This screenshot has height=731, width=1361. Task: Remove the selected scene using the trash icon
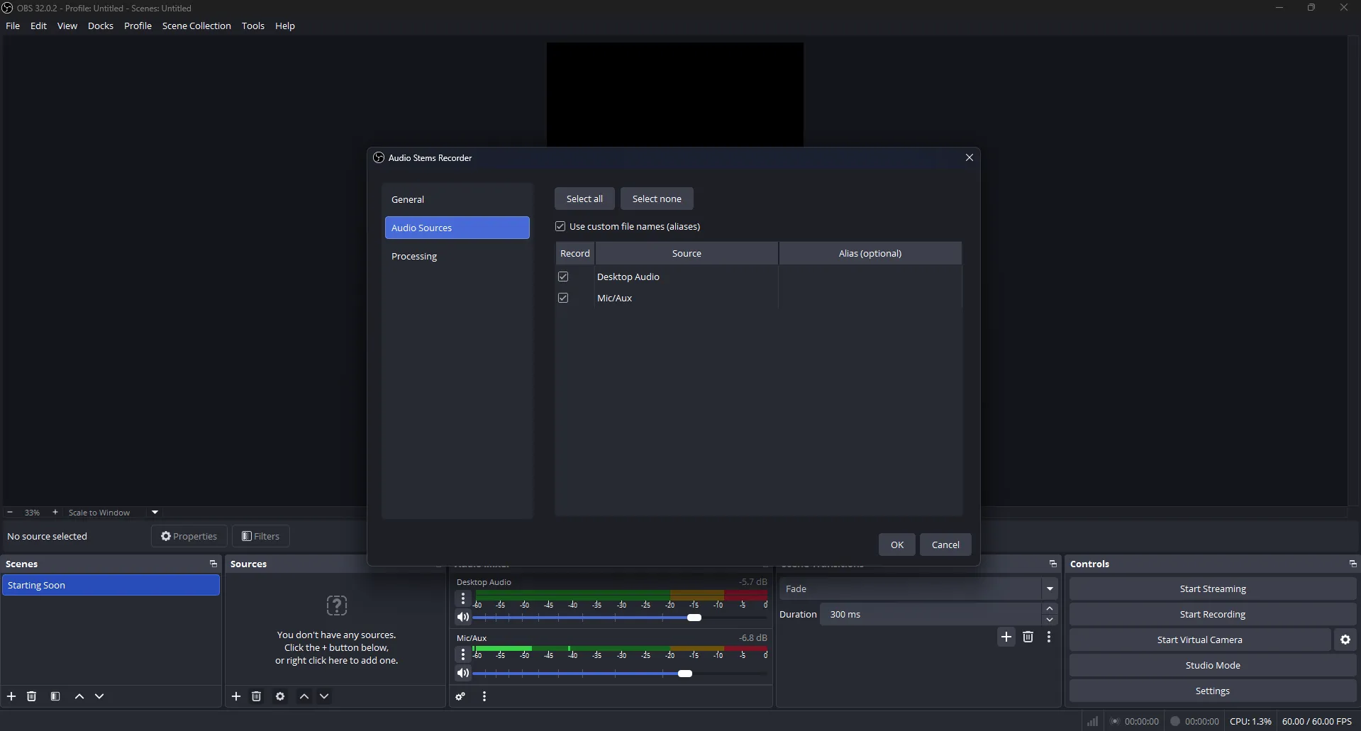click(32, 696)
